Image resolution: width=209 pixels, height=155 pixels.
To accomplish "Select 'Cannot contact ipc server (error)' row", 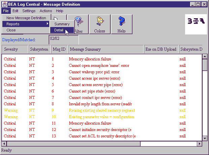I will 102,98.
